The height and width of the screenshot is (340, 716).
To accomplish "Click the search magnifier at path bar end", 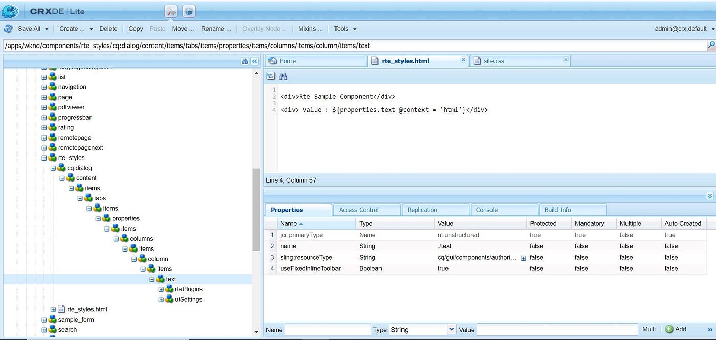I will click(x=711, y=46).
